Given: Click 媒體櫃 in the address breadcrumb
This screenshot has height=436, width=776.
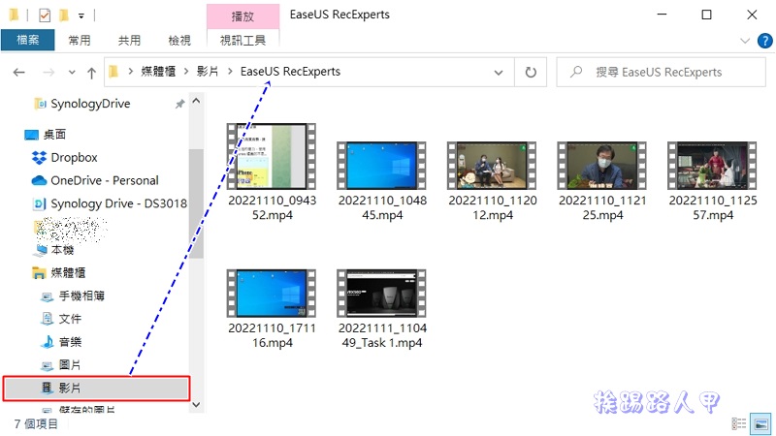Looking at the screenshot, I should point(160,73).
